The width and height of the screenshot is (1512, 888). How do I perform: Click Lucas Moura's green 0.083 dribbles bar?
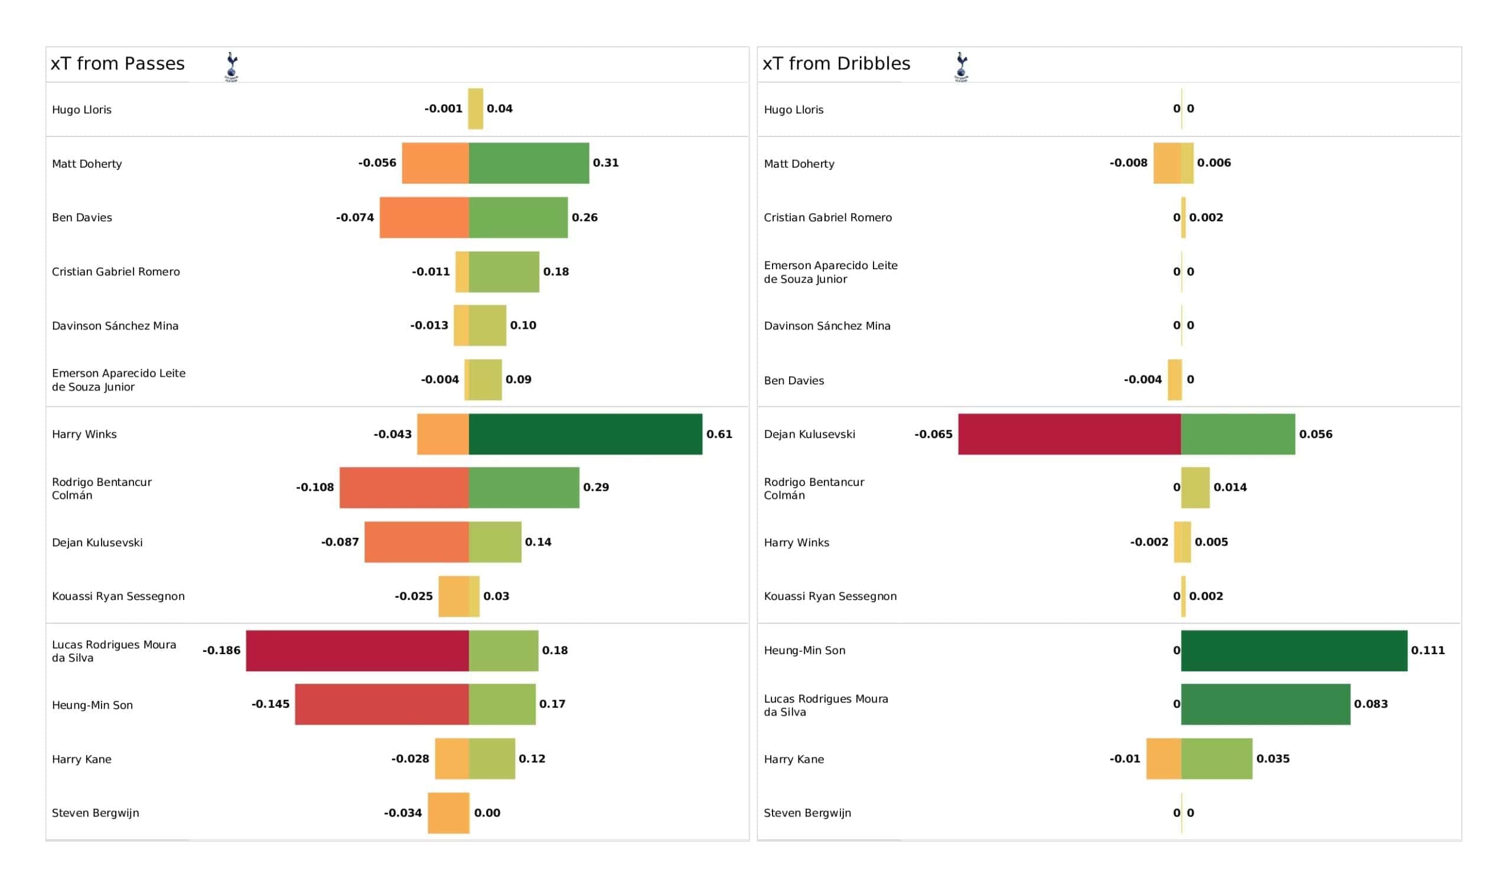[x=1265, y=704]
